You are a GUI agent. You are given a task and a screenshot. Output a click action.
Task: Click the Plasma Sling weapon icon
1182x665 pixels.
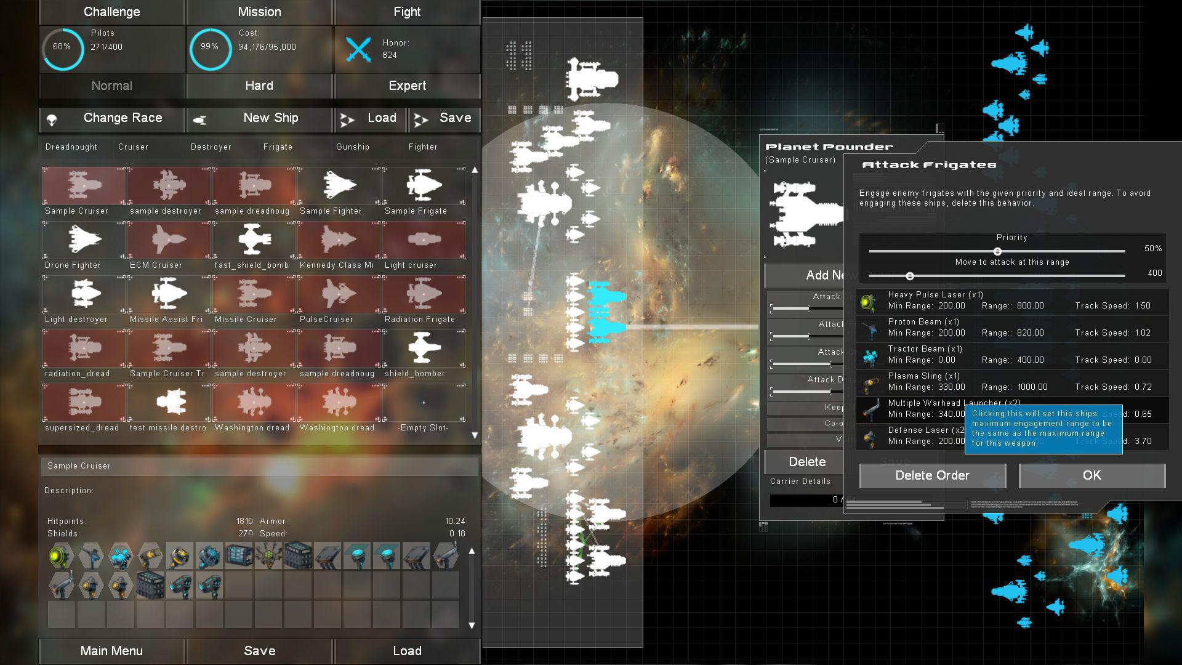pos(869,382)
